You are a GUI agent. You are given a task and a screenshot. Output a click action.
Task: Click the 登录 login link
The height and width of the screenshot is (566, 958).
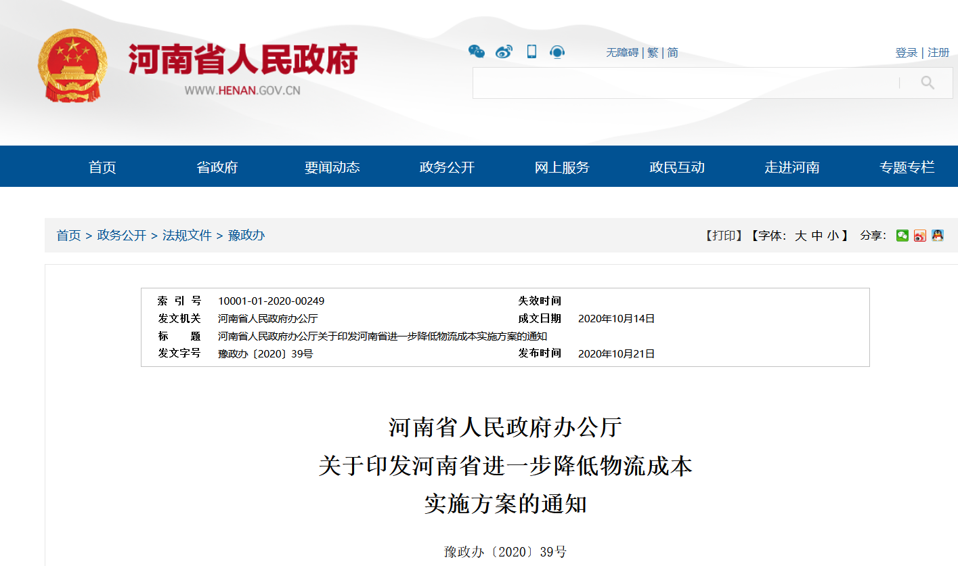click(906, 51)
